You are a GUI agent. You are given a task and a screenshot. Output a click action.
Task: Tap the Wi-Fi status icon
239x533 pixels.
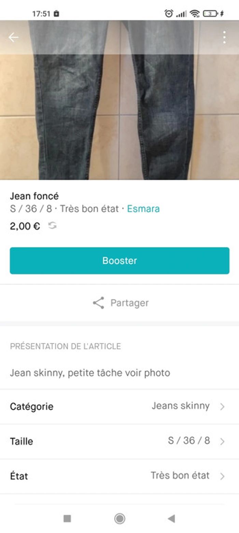tap(195, 14)
